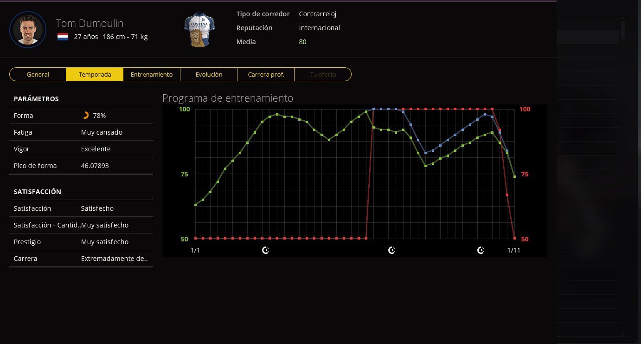Click the first green data point at 1/1
This screenshot has height=344, width=641.
[x=195, y=205]
